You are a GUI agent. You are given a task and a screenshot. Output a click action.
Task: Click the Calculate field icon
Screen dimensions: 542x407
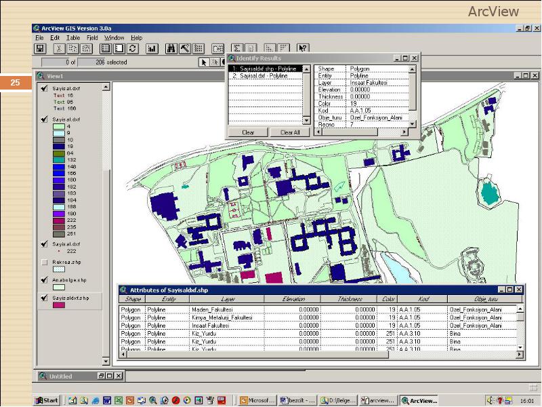(x=250, y=49)
